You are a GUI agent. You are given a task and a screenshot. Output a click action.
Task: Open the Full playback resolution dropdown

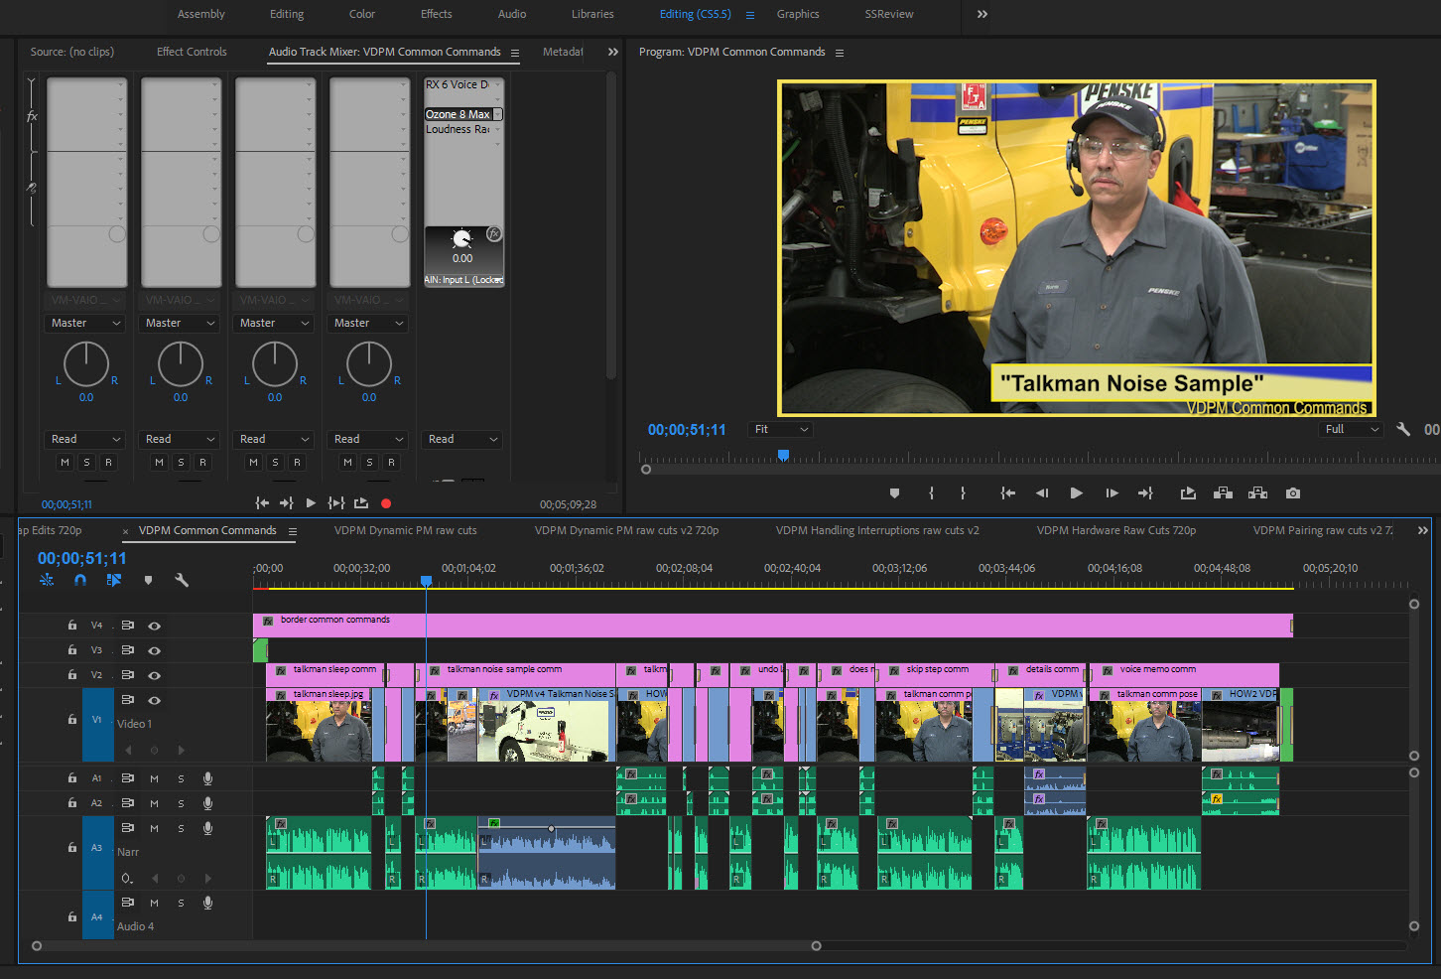(x=1352, y=429)
